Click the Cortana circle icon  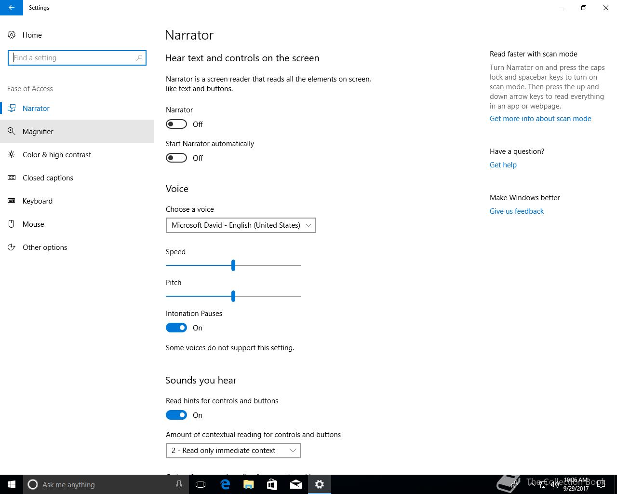[33, 484]
